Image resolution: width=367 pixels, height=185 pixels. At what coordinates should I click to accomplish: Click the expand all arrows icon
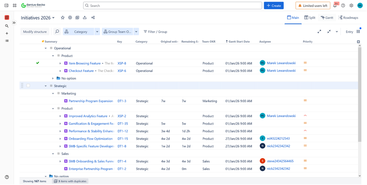point(319,32)
